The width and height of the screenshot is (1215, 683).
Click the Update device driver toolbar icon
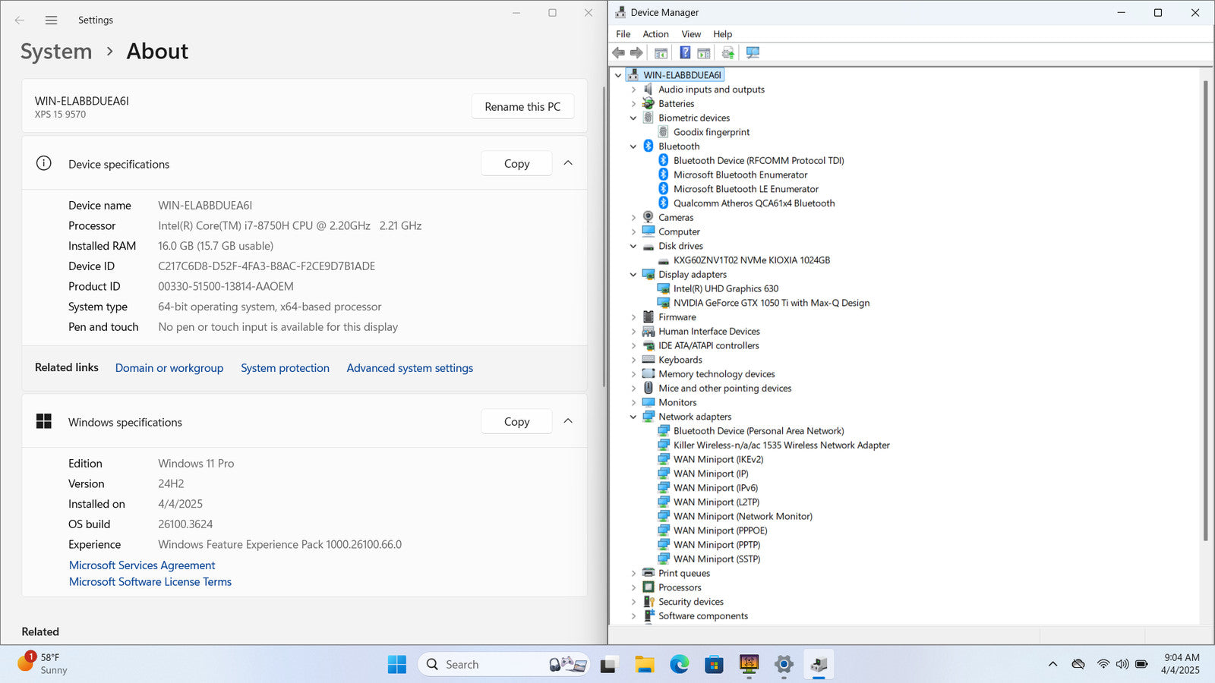click(x=727, y=52)
